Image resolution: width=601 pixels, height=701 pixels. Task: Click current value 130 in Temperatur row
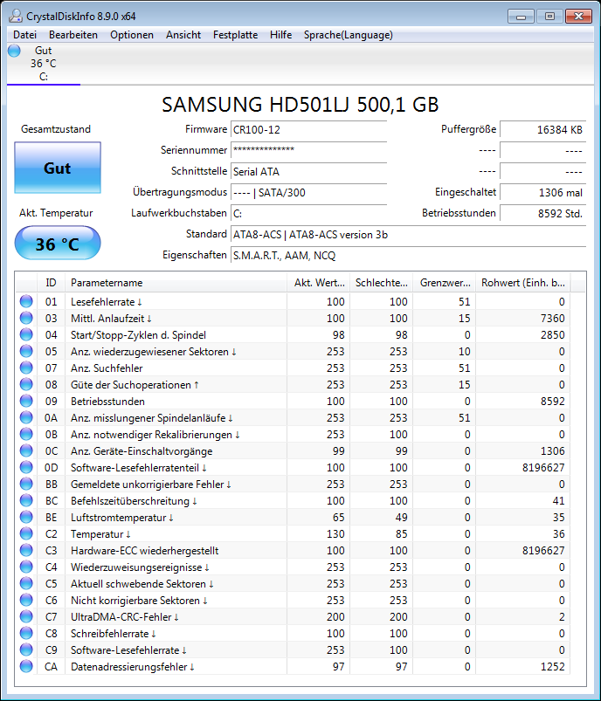[335, 533]
